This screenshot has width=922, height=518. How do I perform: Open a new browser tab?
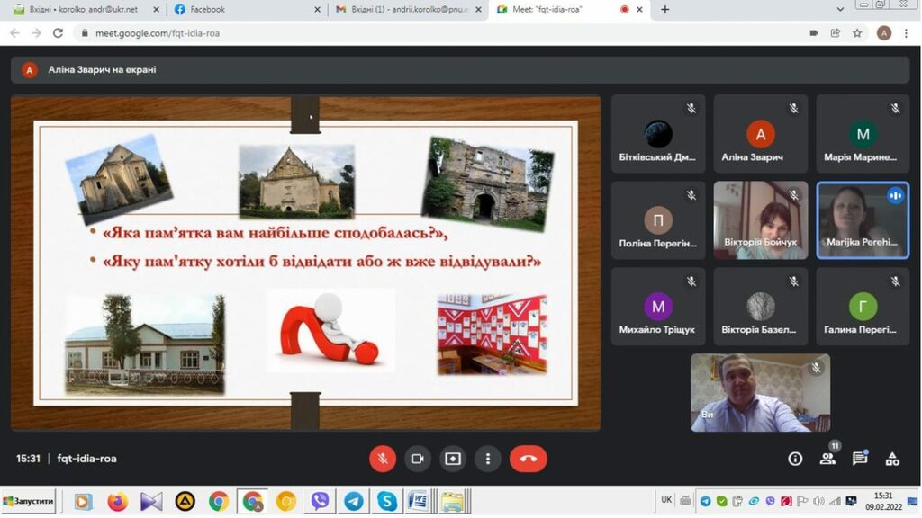tap(665, 10)
